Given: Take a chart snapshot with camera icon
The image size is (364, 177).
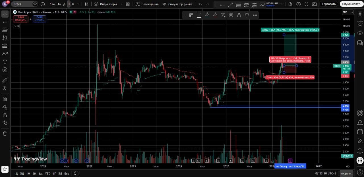Looking at the screenshot, I should pos(314,4).
